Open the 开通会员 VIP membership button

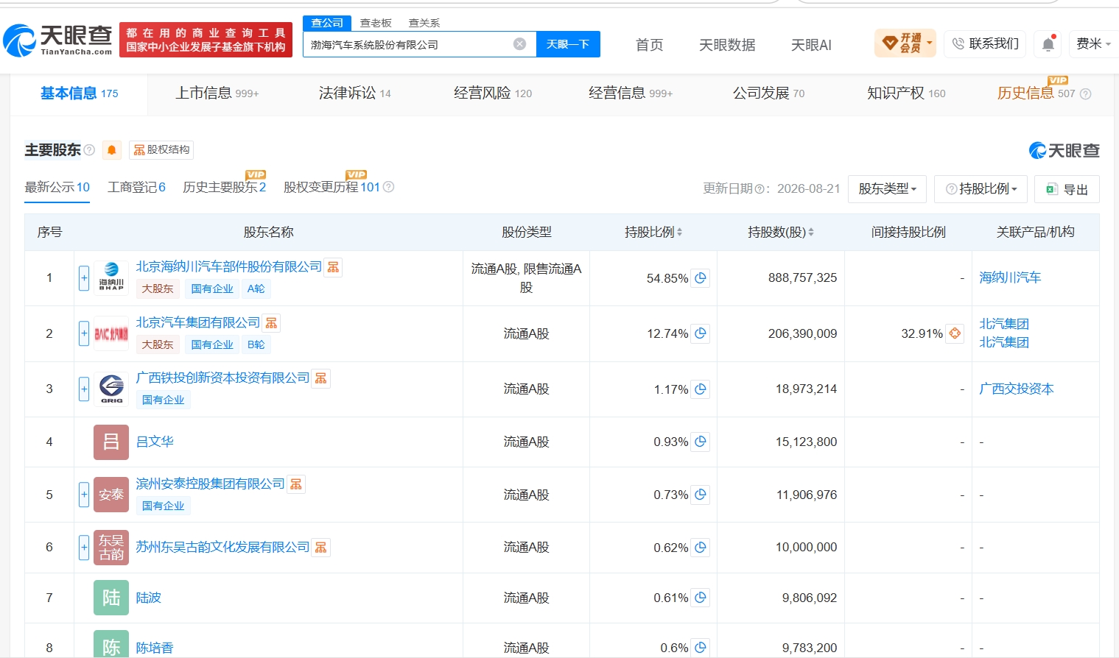[x=905, y=43]
